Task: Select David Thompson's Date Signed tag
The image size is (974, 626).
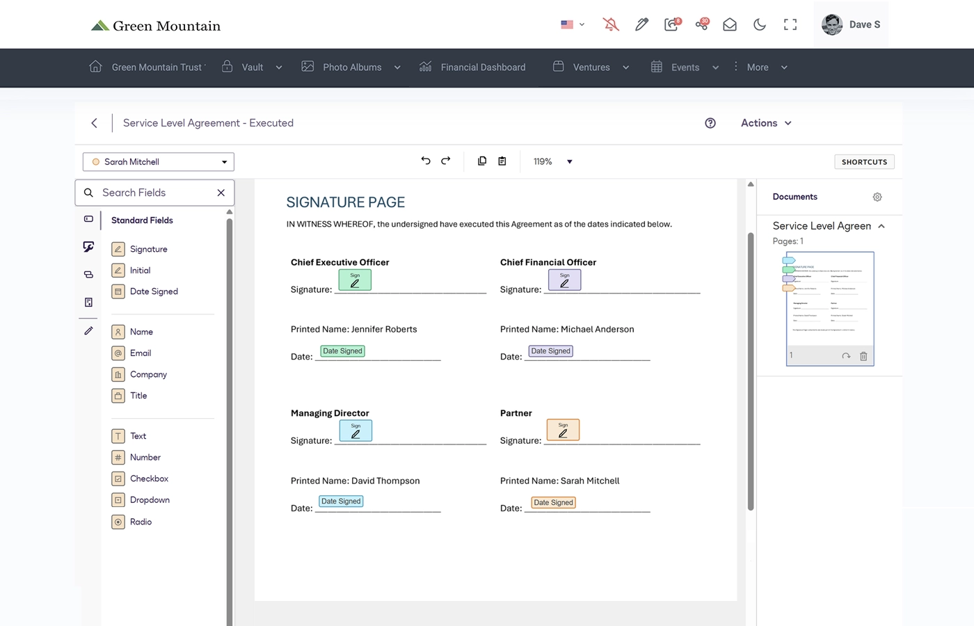Action: pos(341,501)
